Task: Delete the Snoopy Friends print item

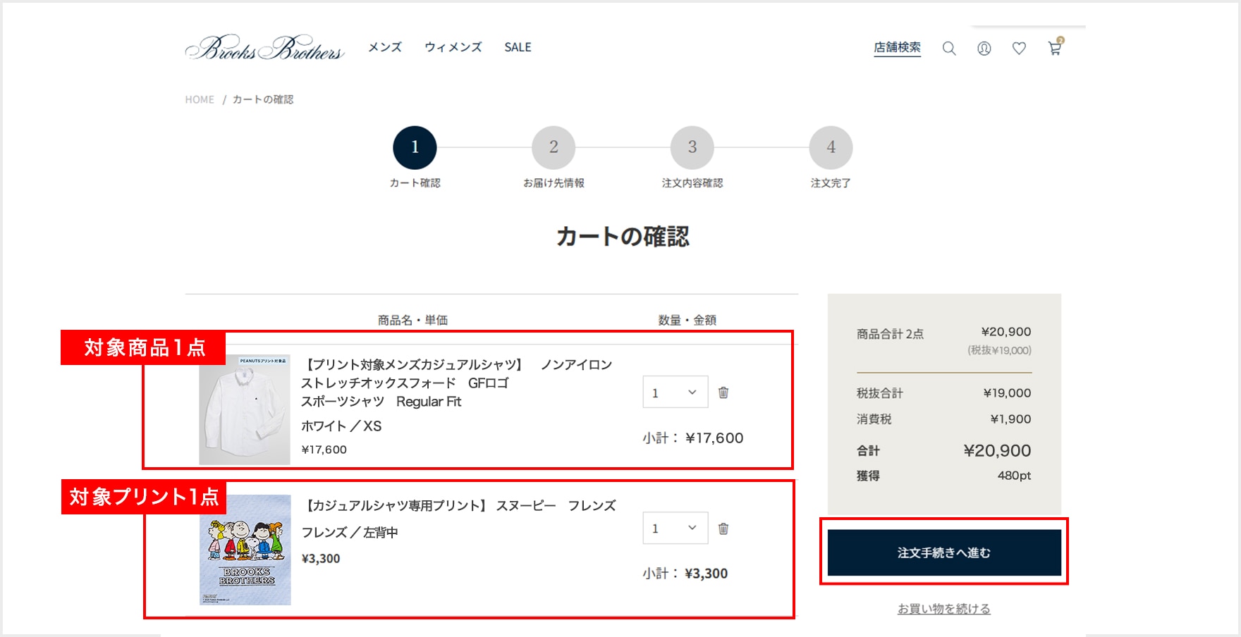Action: 723,528
